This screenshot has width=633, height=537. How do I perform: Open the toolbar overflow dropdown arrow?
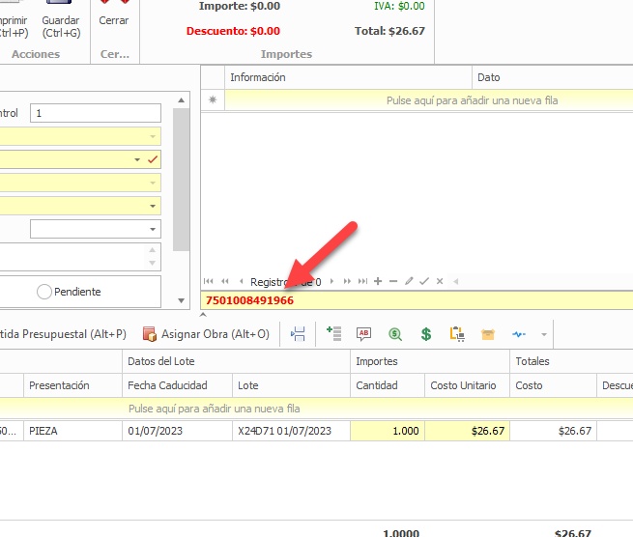pyautogui.click(x=544, y=334)
